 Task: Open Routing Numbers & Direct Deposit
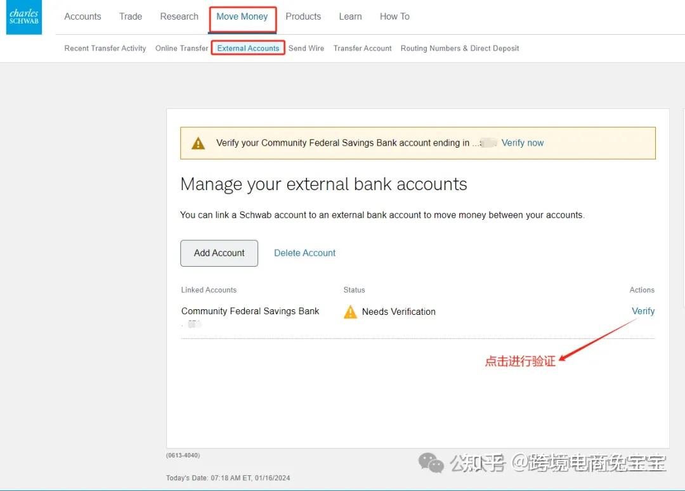tap(459, 48)
